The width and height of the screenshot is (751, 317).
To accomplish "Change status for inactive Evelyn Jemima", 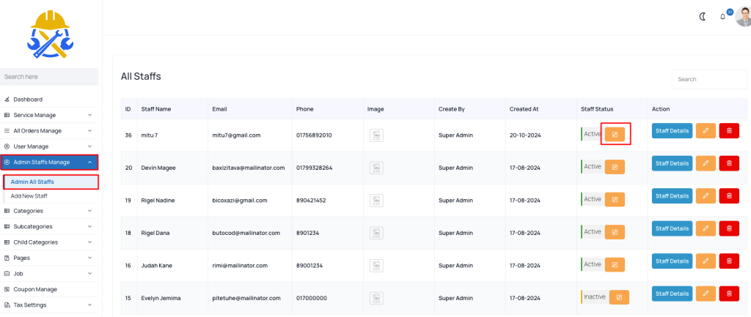I will (x=619, y=297).
